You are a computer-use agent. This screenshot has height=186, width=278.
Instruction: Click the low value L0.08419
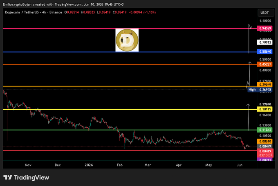click(104, 12)
